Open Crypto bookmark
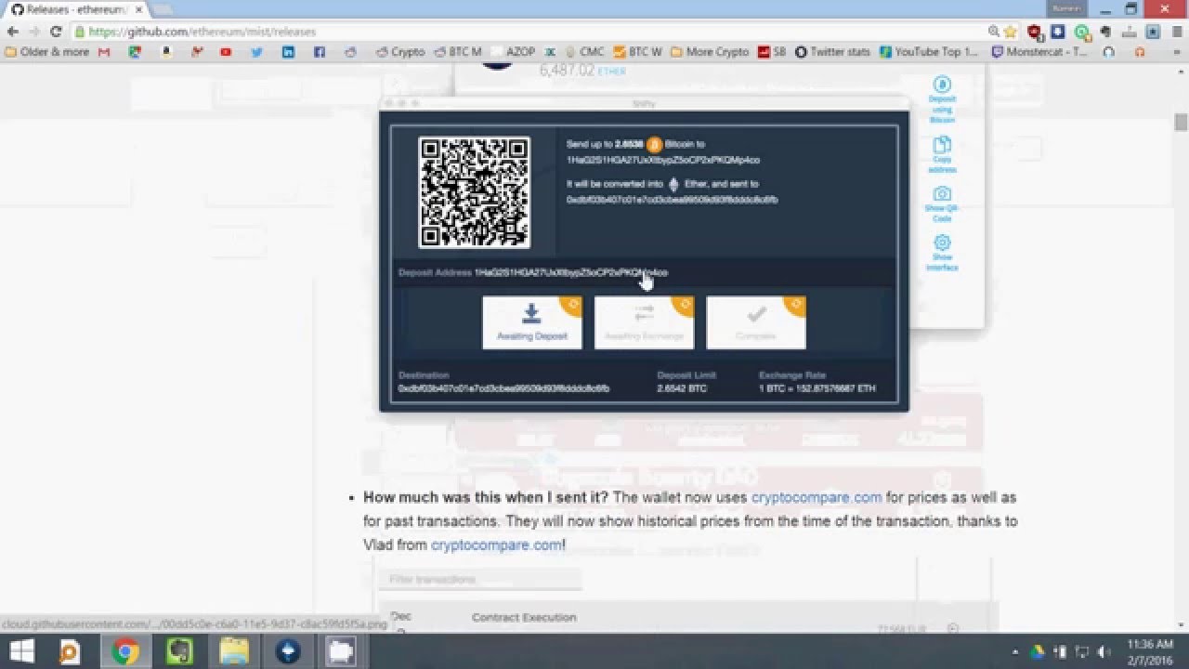Image resolution: width=1189 pixels, height=669 pixels. [x=400, y=52]
